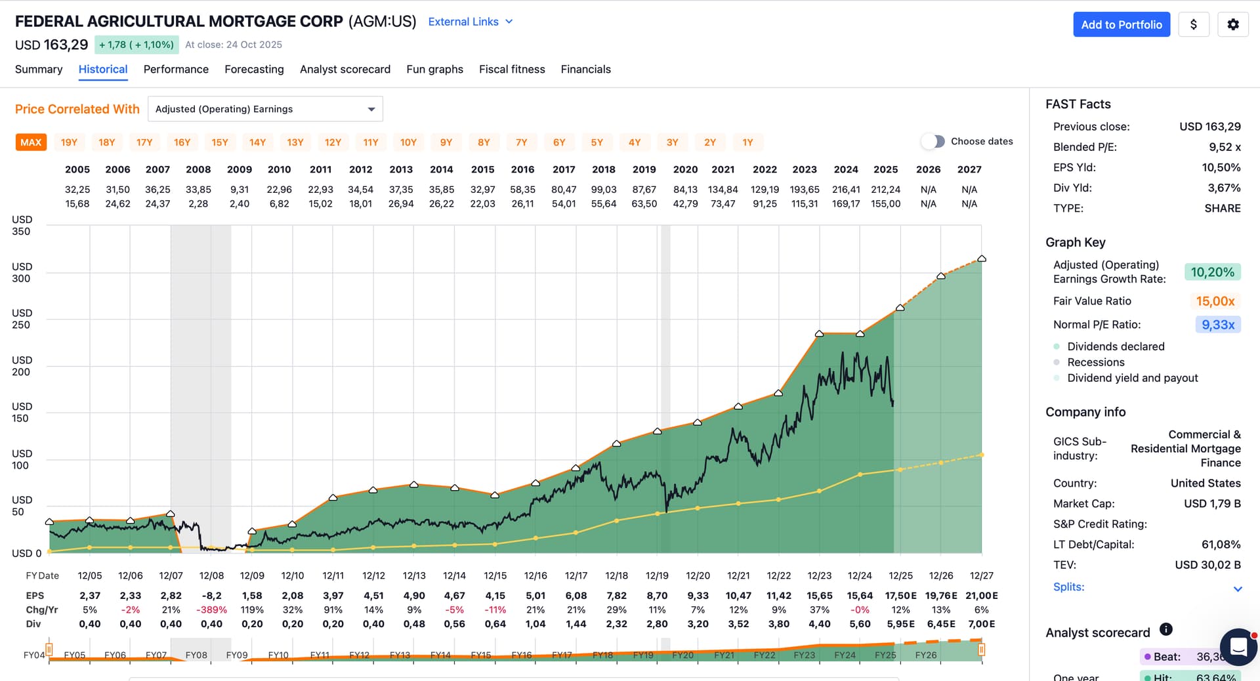The height and width of the screenshot is (681, 1260).
Task: Switch to the Forecasting tab
Action: click(x=254, y=70)
